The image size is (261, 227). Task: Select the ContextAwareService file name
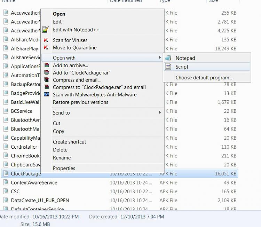tap(34, 182)
